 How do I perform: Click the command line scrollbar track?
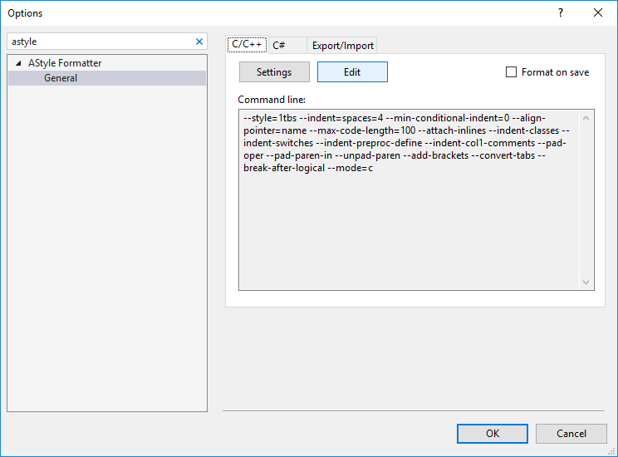tap(586, 199)
